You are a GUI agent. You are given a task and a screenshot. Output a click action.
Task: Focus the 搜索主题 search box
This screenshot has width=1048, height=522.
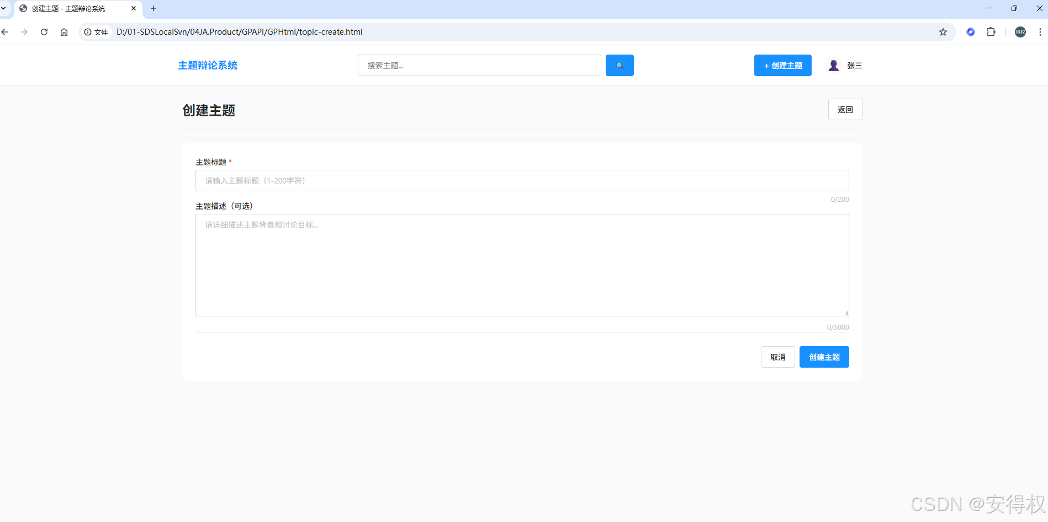[479, 65]
